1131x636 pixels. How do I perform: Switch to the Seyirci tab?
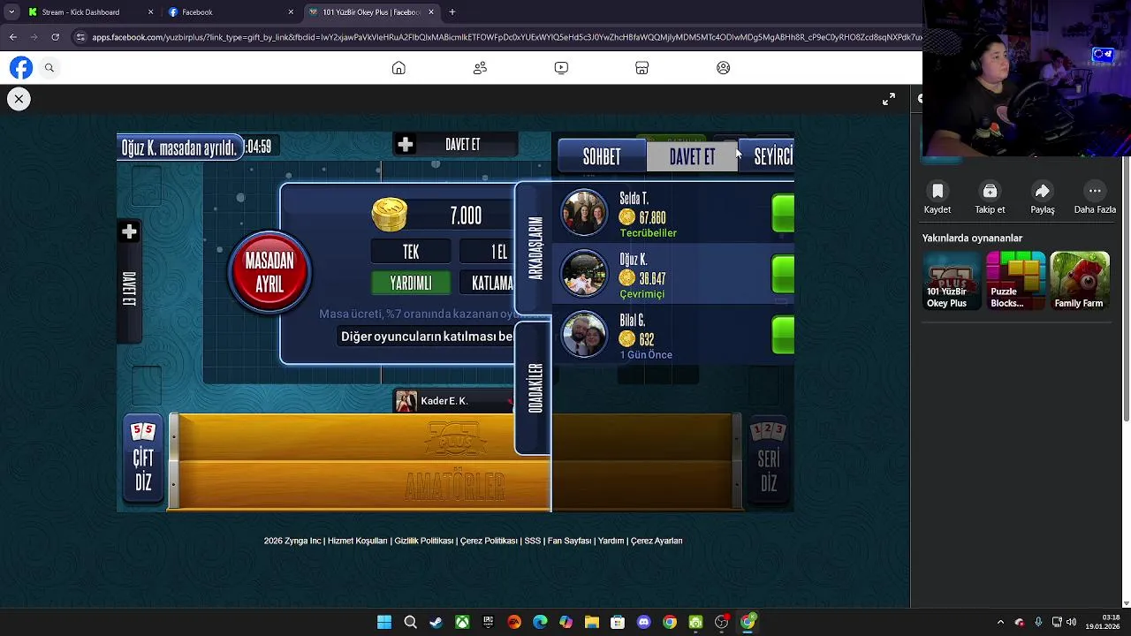[x=767, y=156]
